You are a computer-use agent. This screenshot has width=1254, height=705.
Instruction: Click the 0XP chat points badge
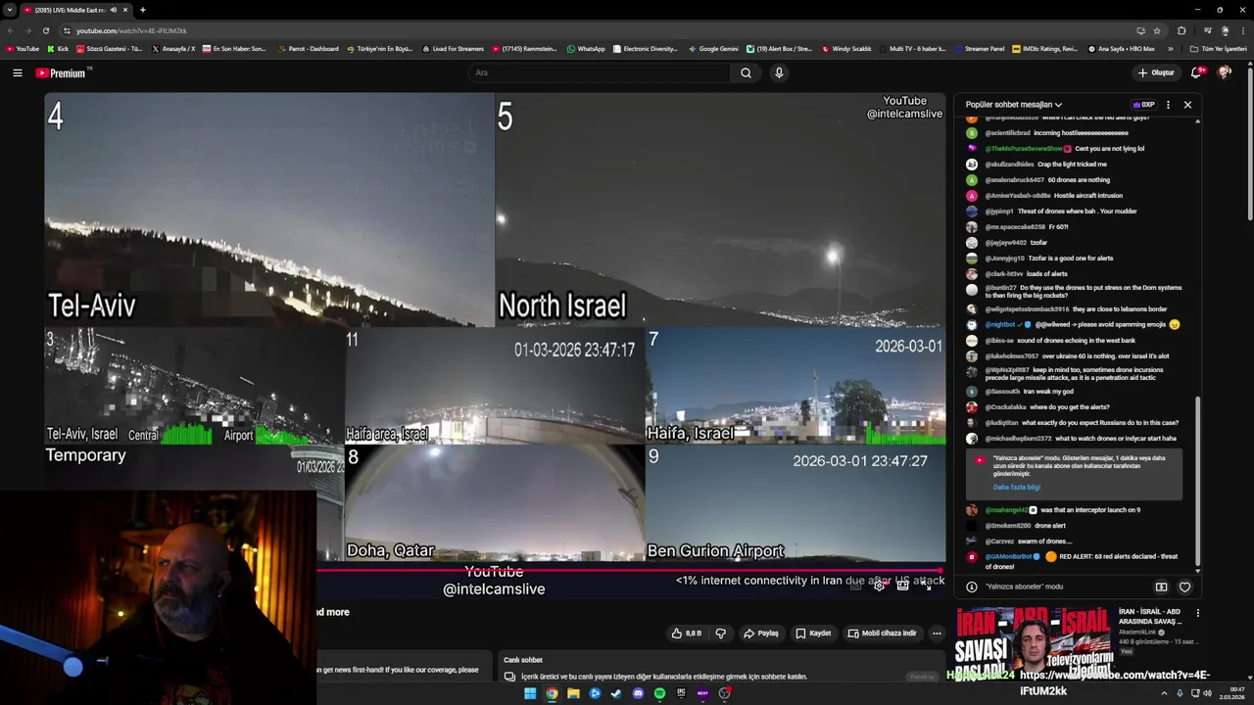pos(1143,104)
